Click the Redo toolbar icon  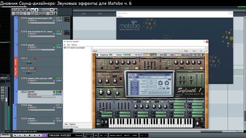pos(25,10)
